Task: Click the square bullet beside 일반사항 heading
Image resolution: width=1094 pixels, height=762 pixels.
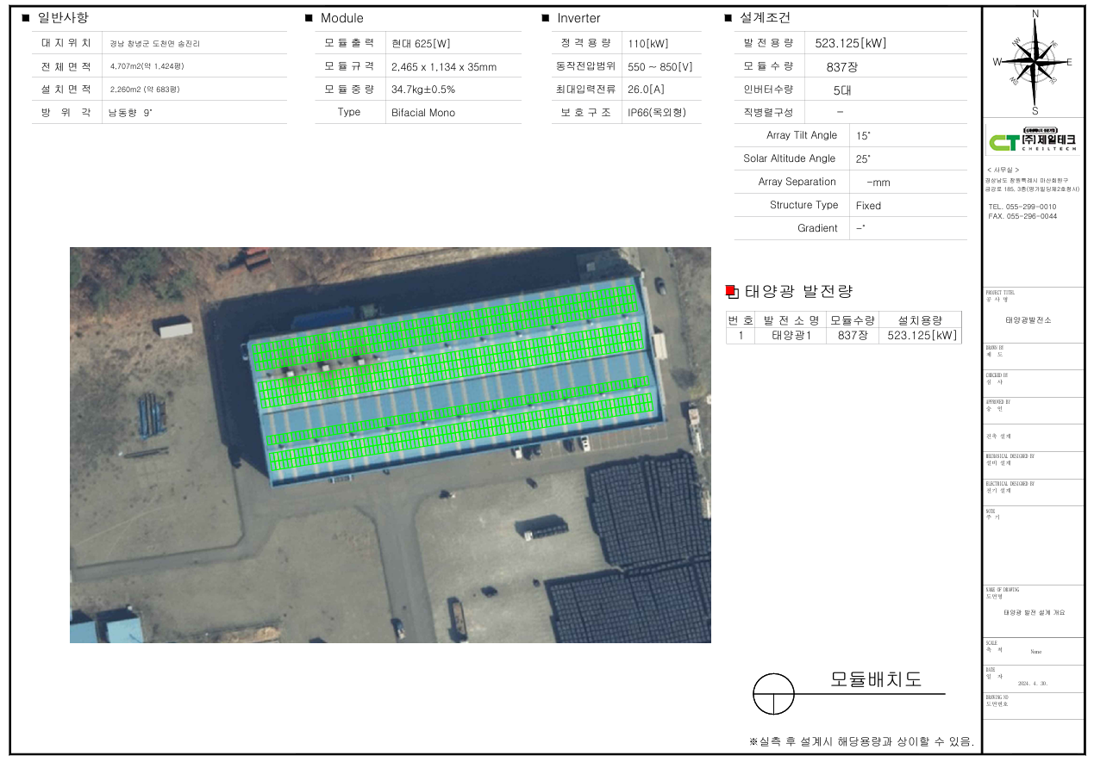Action: 26,18
